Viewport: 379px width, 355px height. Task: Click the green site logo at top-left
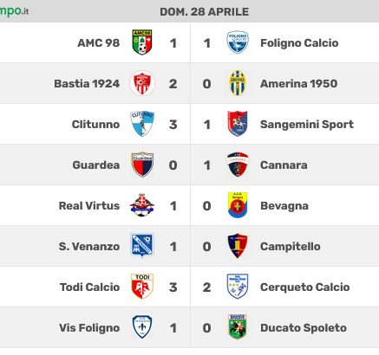[x=14, y=11]
